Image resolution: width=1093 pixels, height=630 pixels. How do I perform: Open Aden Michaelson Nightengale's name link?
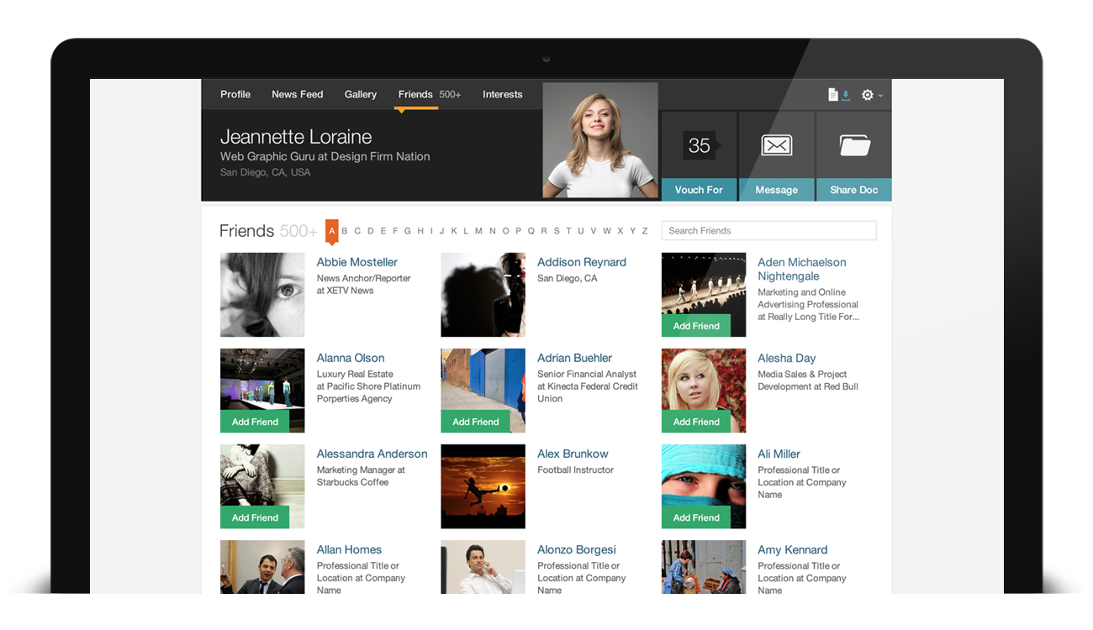[802, 269]
